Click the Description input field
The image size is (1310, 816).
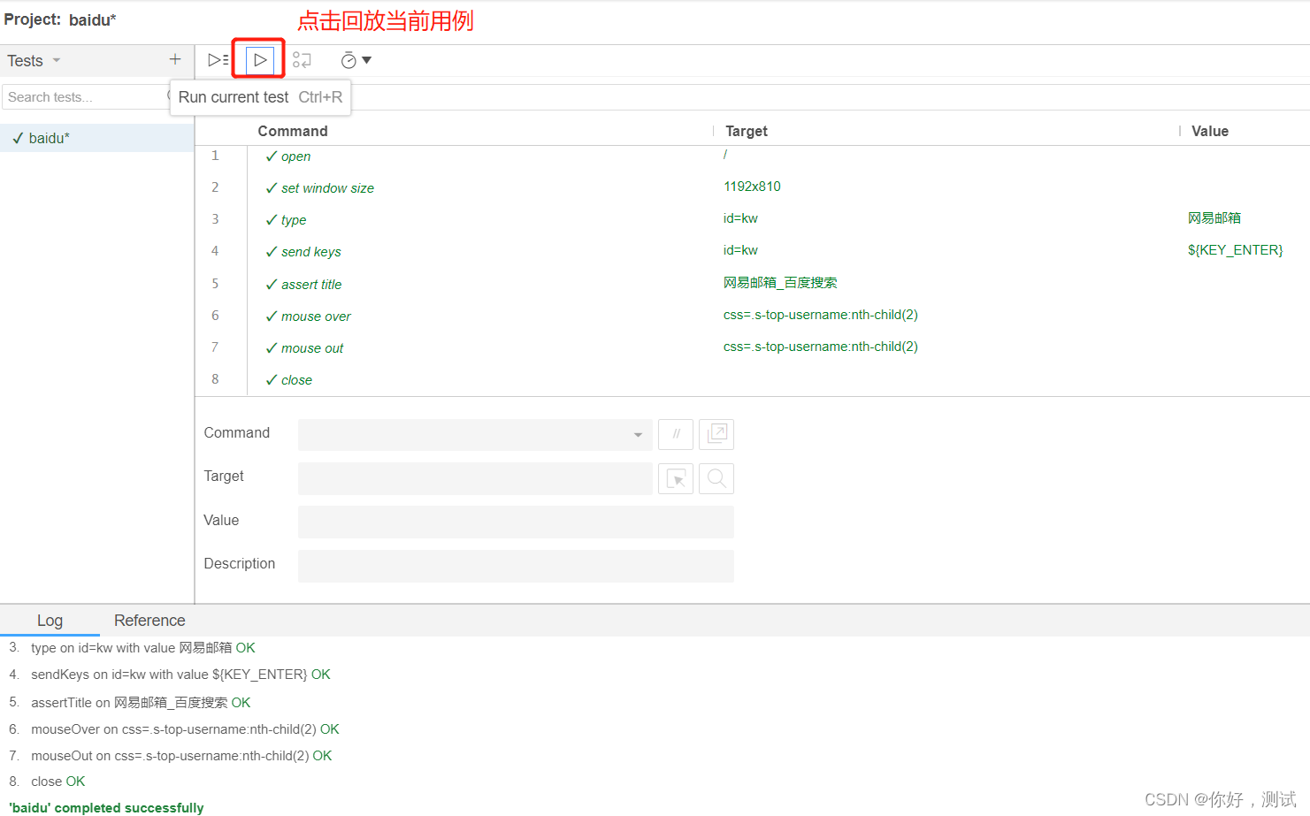515,566
